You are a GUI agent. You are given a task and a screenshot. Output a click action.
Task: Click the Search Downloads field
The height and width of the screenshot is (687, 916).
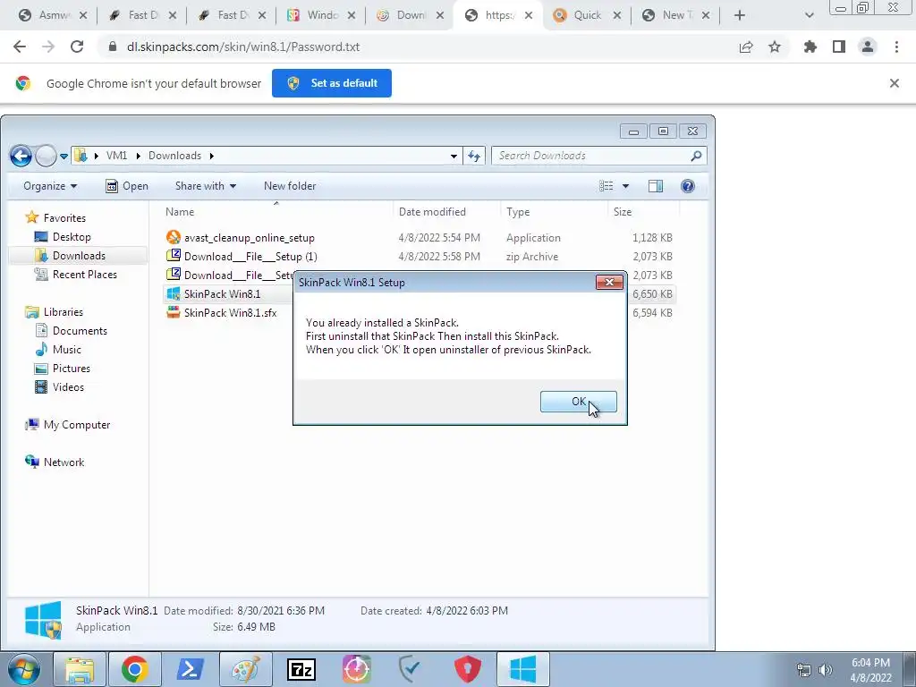pos(598,156)
